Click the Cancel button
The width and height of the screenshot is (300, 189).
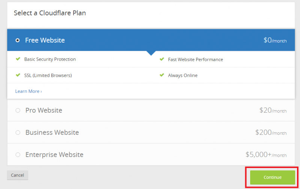click(x=17, y=175)
